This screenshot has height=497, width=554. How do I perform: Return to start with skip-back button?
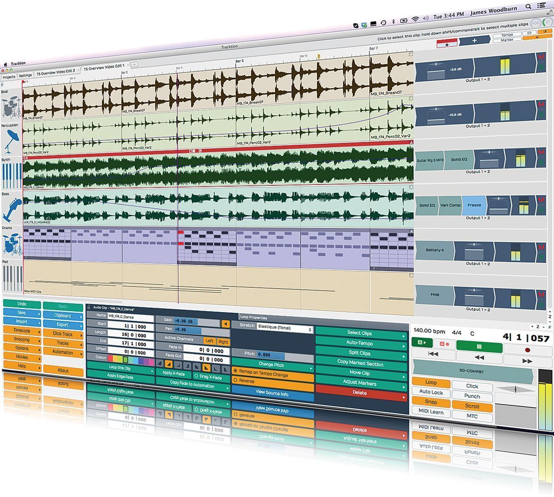point(433,354)
